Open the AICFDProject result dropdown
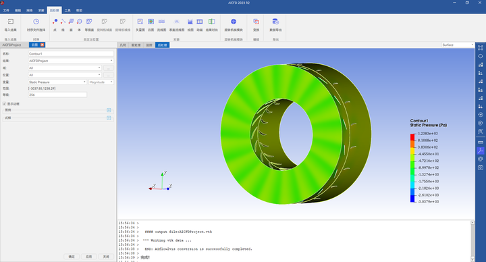This screenshot has height=262, width=486. click(71, 61)
